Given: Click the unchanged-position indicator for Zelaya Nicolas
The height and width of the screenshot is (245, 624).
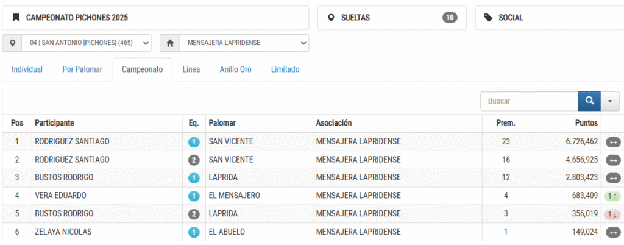Looking at the screenshot, I should click(613, 232).
